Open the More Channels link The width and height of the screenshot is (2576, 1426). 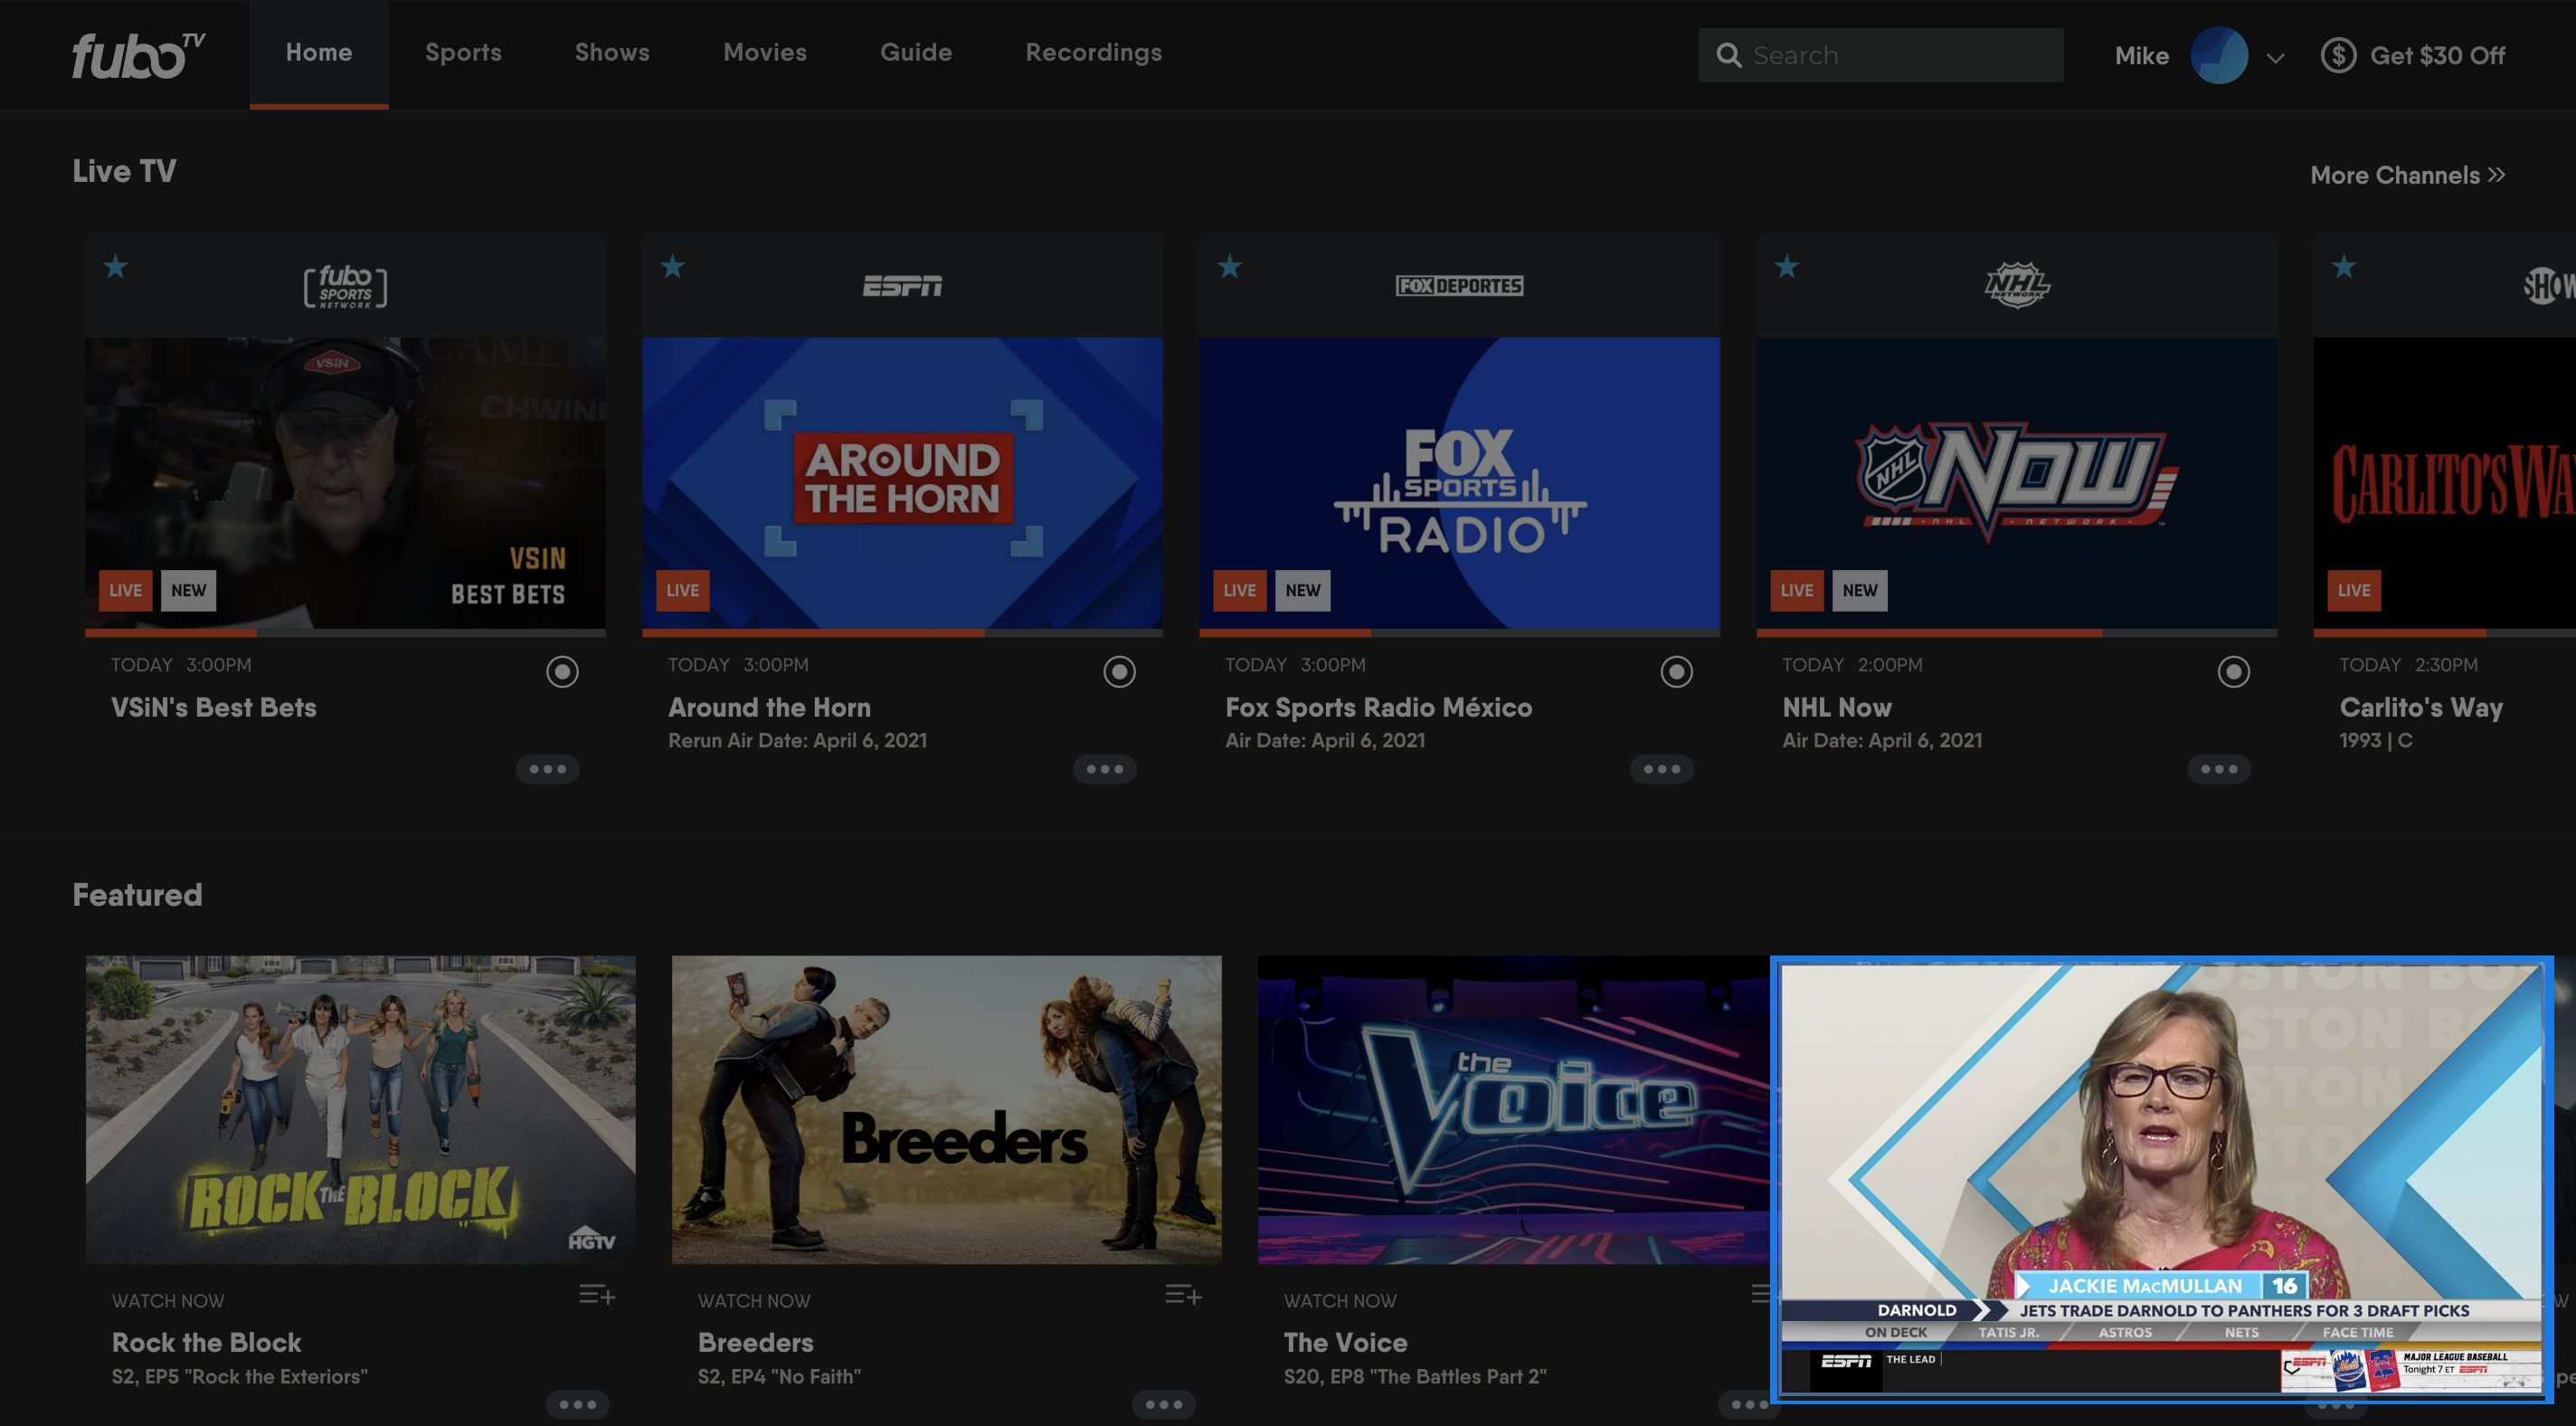[2407, 176]
